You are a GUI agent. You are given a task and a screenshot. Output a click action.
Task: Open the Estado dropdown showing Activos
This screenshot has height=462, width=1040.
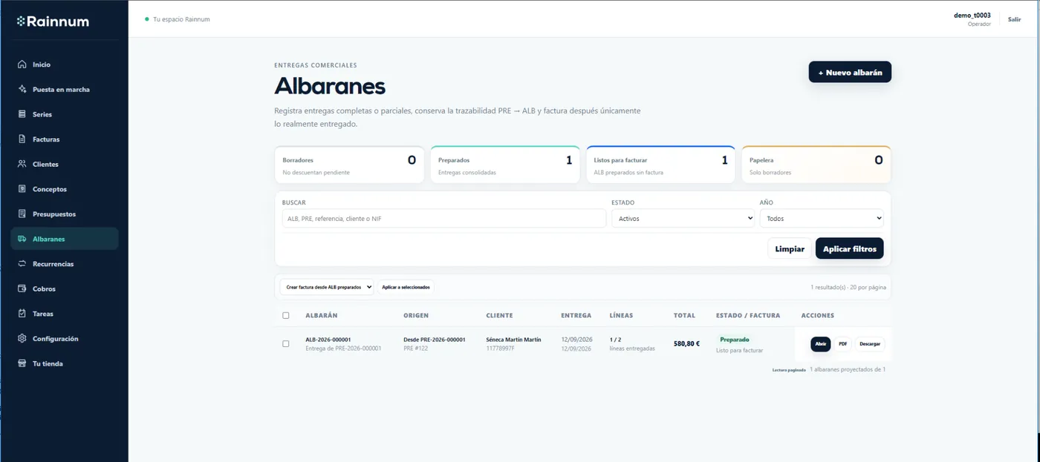coord(683,219)
